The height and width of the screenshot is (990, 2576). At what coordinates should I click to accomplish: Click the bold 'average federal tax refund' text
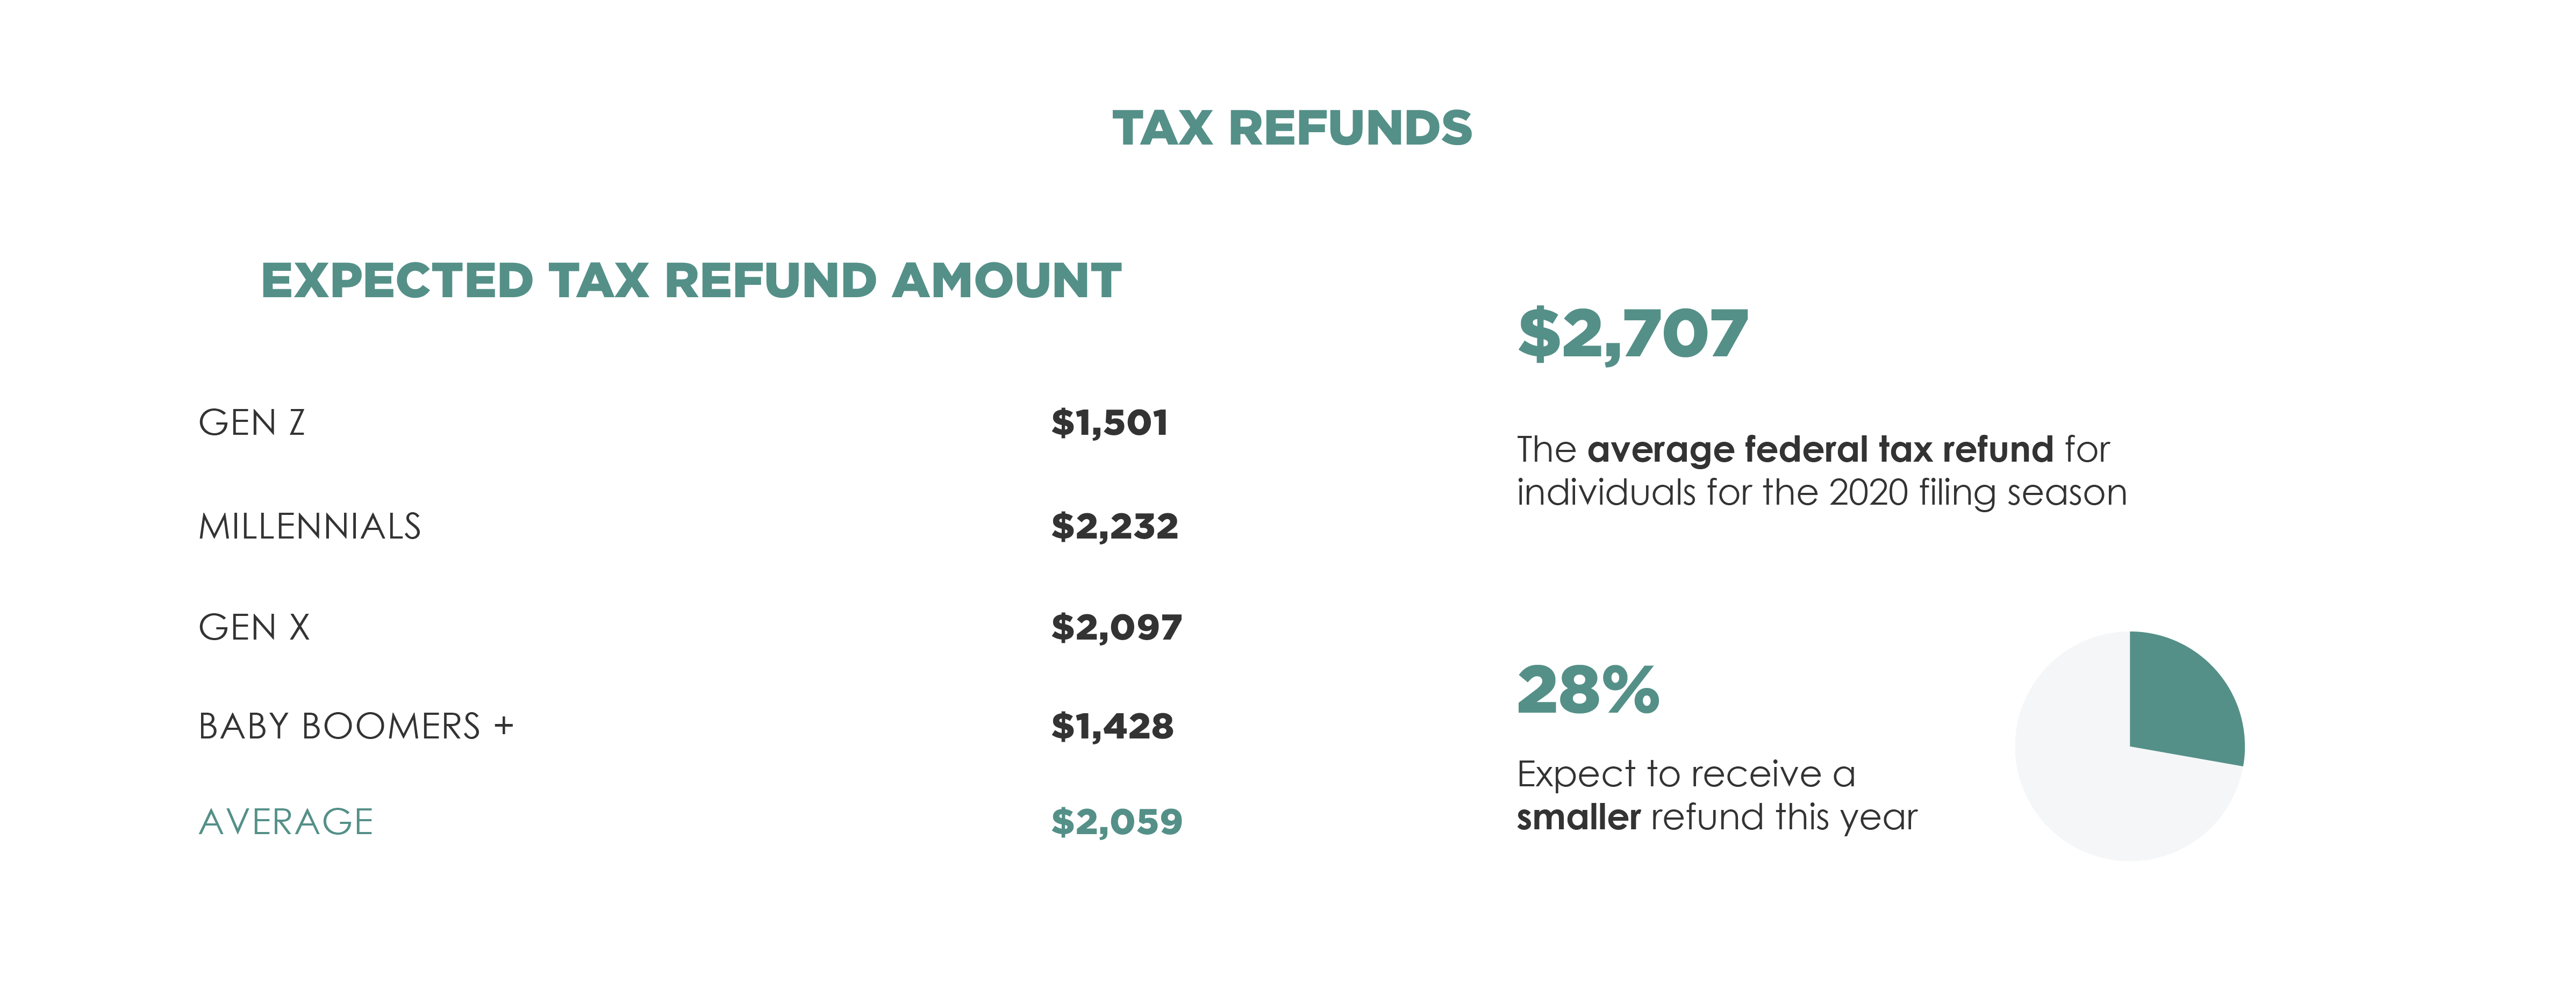(x=1819, y=450)
